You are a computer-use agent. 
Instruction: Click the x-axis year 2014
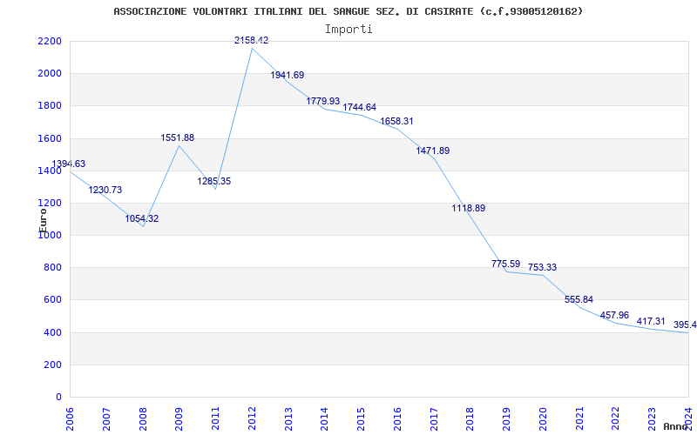[325, 418]
